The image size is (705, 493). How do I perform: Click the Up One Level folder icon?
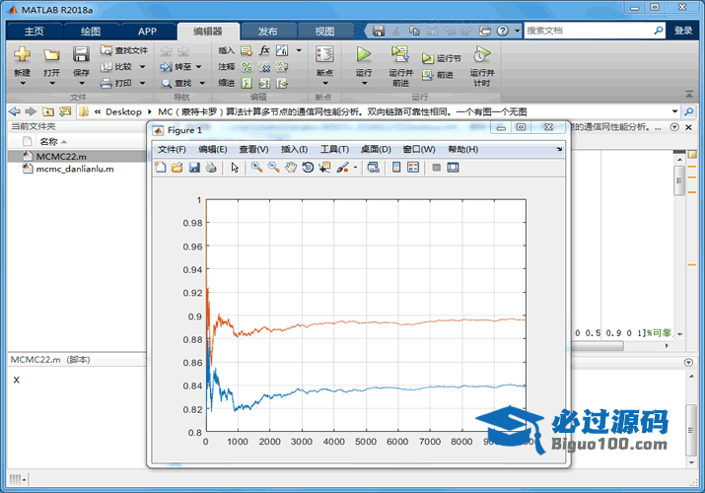point(48,111)
